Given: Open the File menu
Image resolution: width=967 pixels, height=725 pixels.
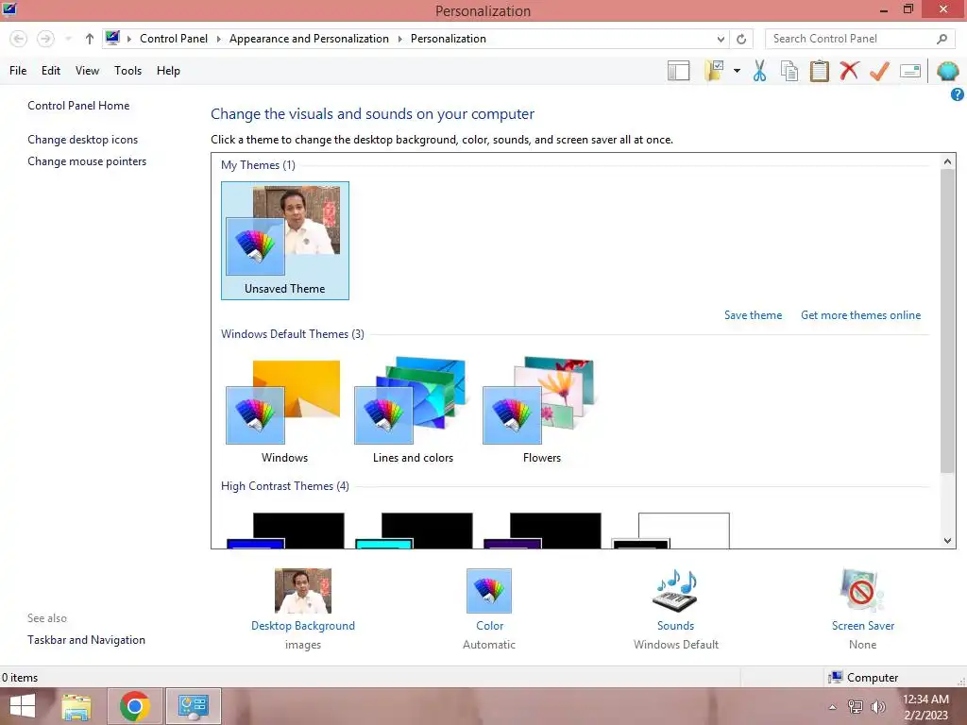Looking at the screenshot, I should tap(18, 71).
